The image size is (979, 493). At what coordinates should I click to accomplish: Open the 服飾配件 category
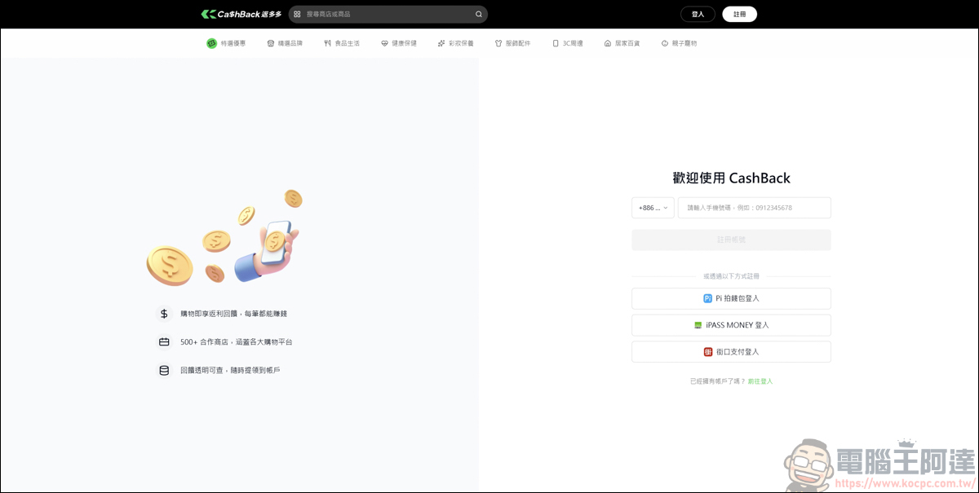click(x=513, y=43)
